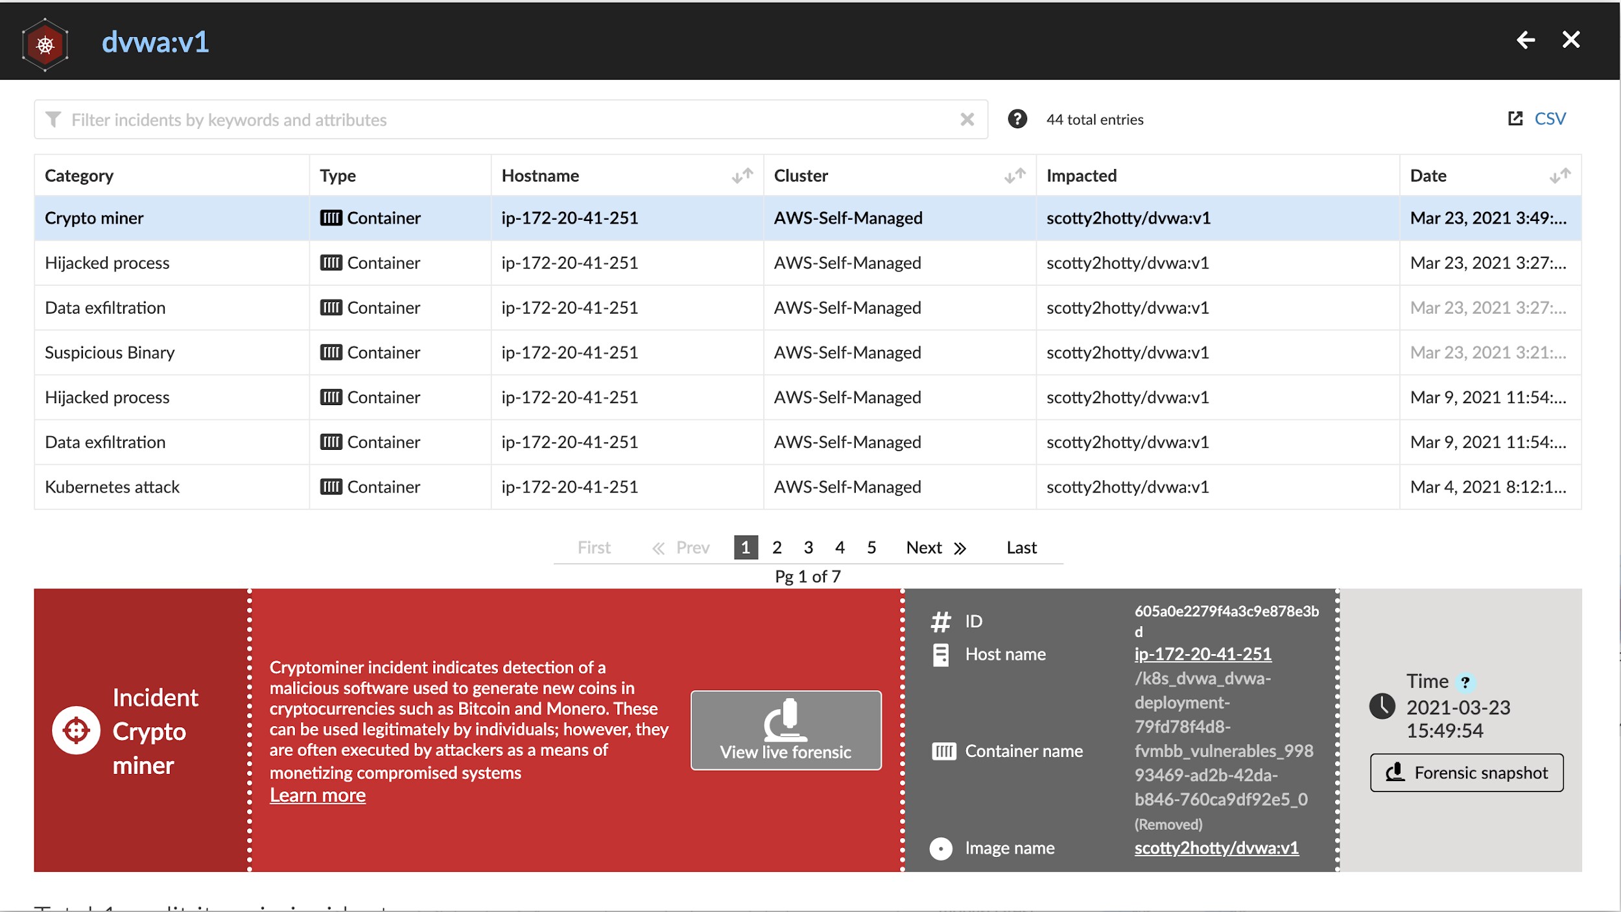Screen dimensions: 1621x912
Task: Export incidents via CSV link
Action: 1550,119
